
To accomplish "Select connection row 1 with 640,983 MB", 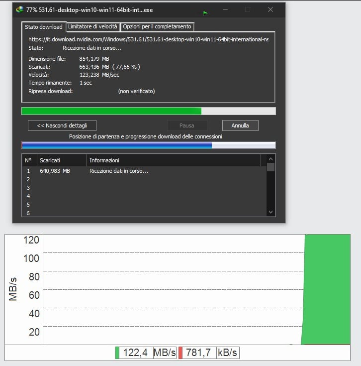I will tap(144, 171).
